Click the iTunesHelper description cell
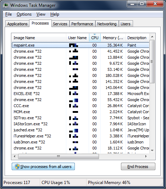 click(x=138, y=136)
